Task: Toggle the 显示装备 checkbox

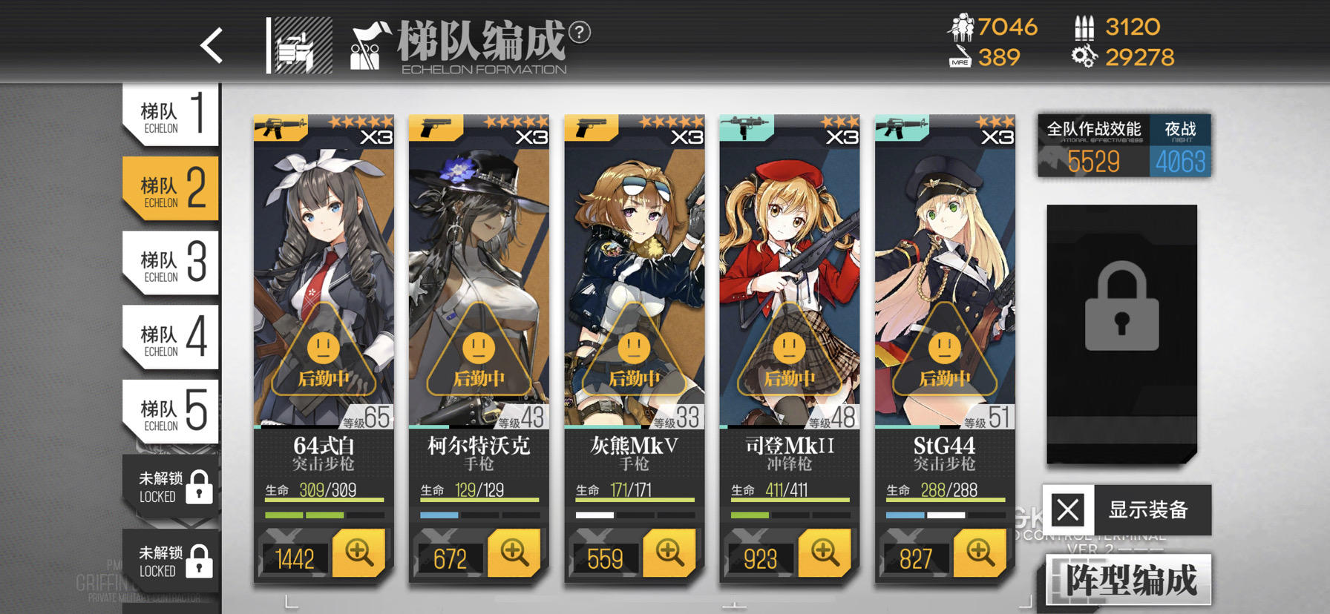Action: click(x=1068, y=509)
